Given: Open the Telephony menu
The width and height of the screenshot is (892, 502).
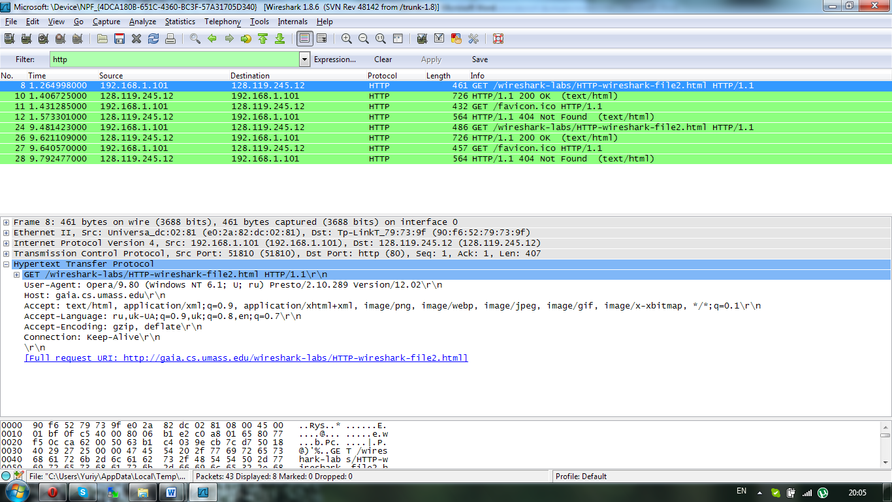Looking at the screenshot, I should (x=223, y=22).
